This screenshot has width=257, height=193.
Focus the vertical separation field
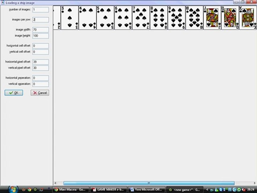(41, 84)
